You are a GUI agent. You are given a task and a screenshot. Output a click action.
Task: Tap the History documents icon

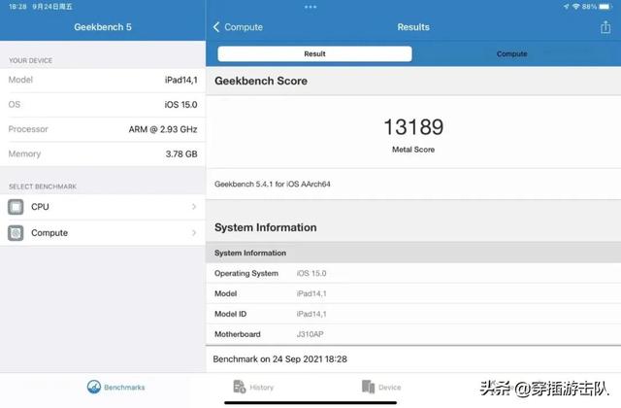coord(240,387)
